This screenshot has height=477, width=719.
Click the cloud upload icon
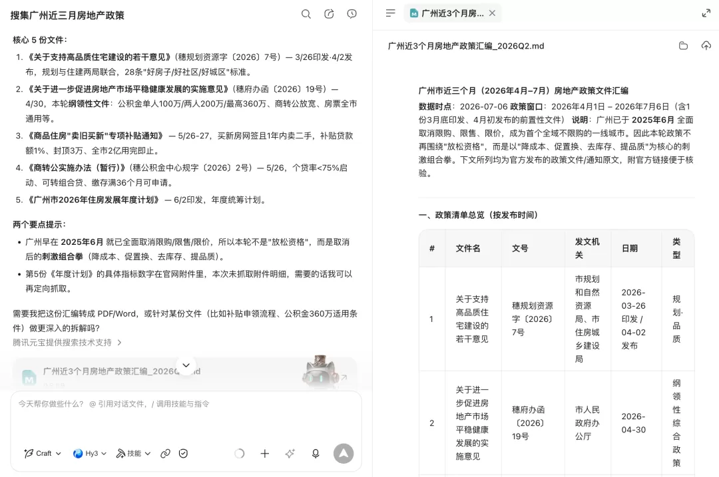[x=706, y=45]
